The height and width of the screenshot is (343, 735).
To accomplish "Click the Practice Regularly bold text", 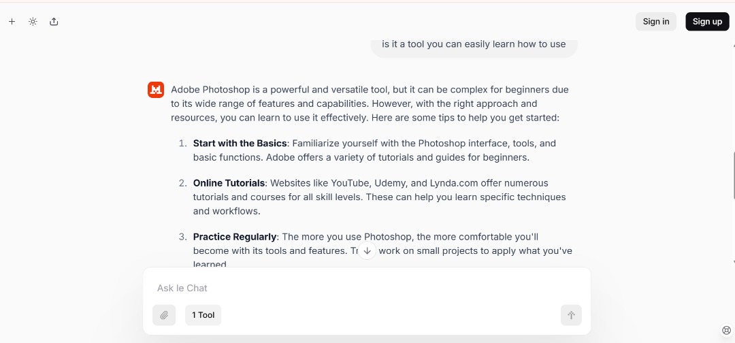I will [x=234, y=237].
